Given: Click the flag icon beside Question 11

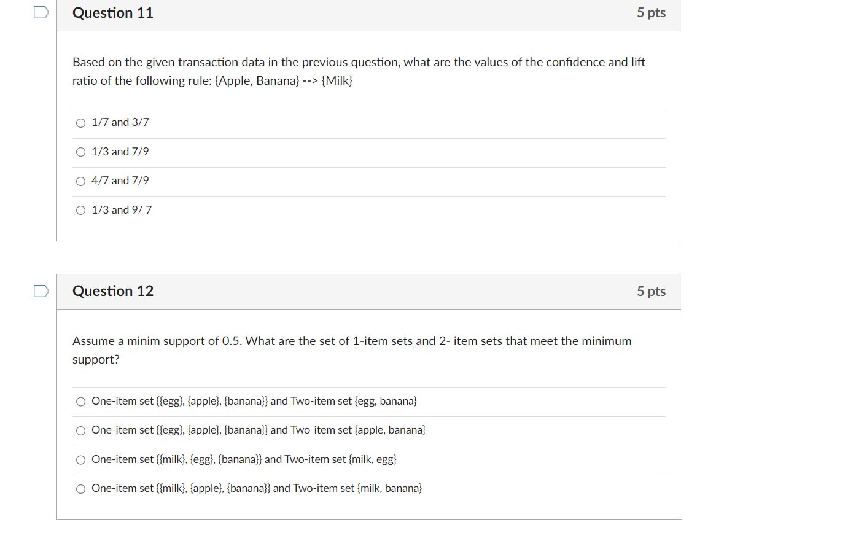Looking at the screenshot, I should [x=41, y=12].
